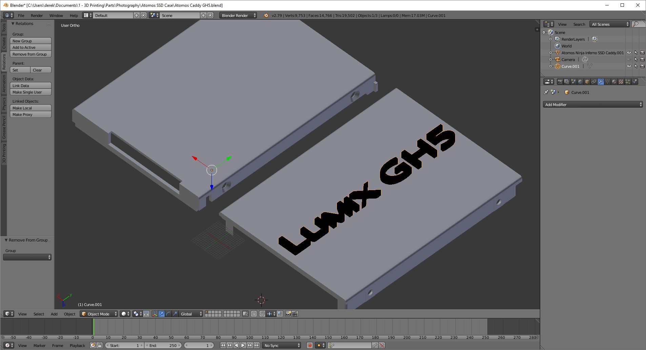Toggle the snap magnet icon
Image resolution: width=646 pixels, height=350 pixels.
point(262,314)
